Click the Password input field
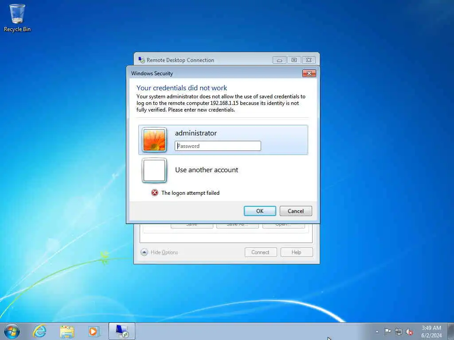This screenshot has height=340, width=454. coord(218,146)
